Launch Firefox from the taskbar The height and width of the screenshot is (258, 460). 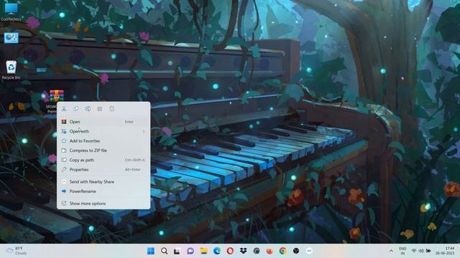[x=270, y=251]
